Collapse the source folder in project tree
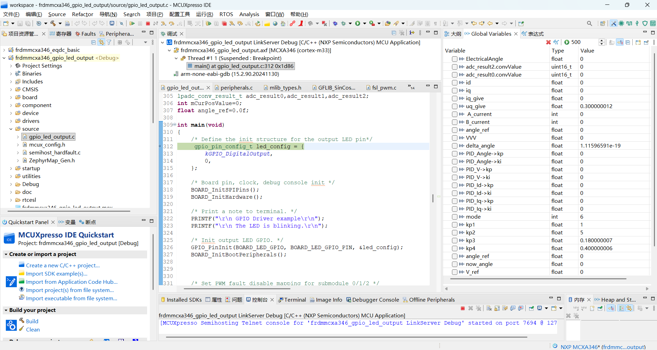The image size is (657, 350). (11, 129)
